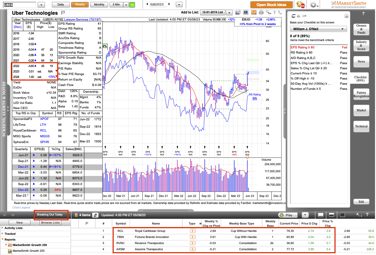Select the 5 Min intraday interval

pos(116,4)
